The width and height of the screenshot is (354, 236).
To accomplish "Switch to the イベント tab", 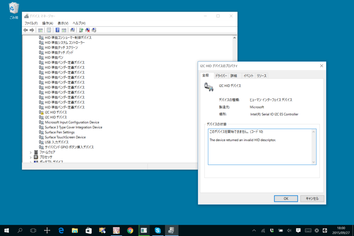I will coord(248,76).
